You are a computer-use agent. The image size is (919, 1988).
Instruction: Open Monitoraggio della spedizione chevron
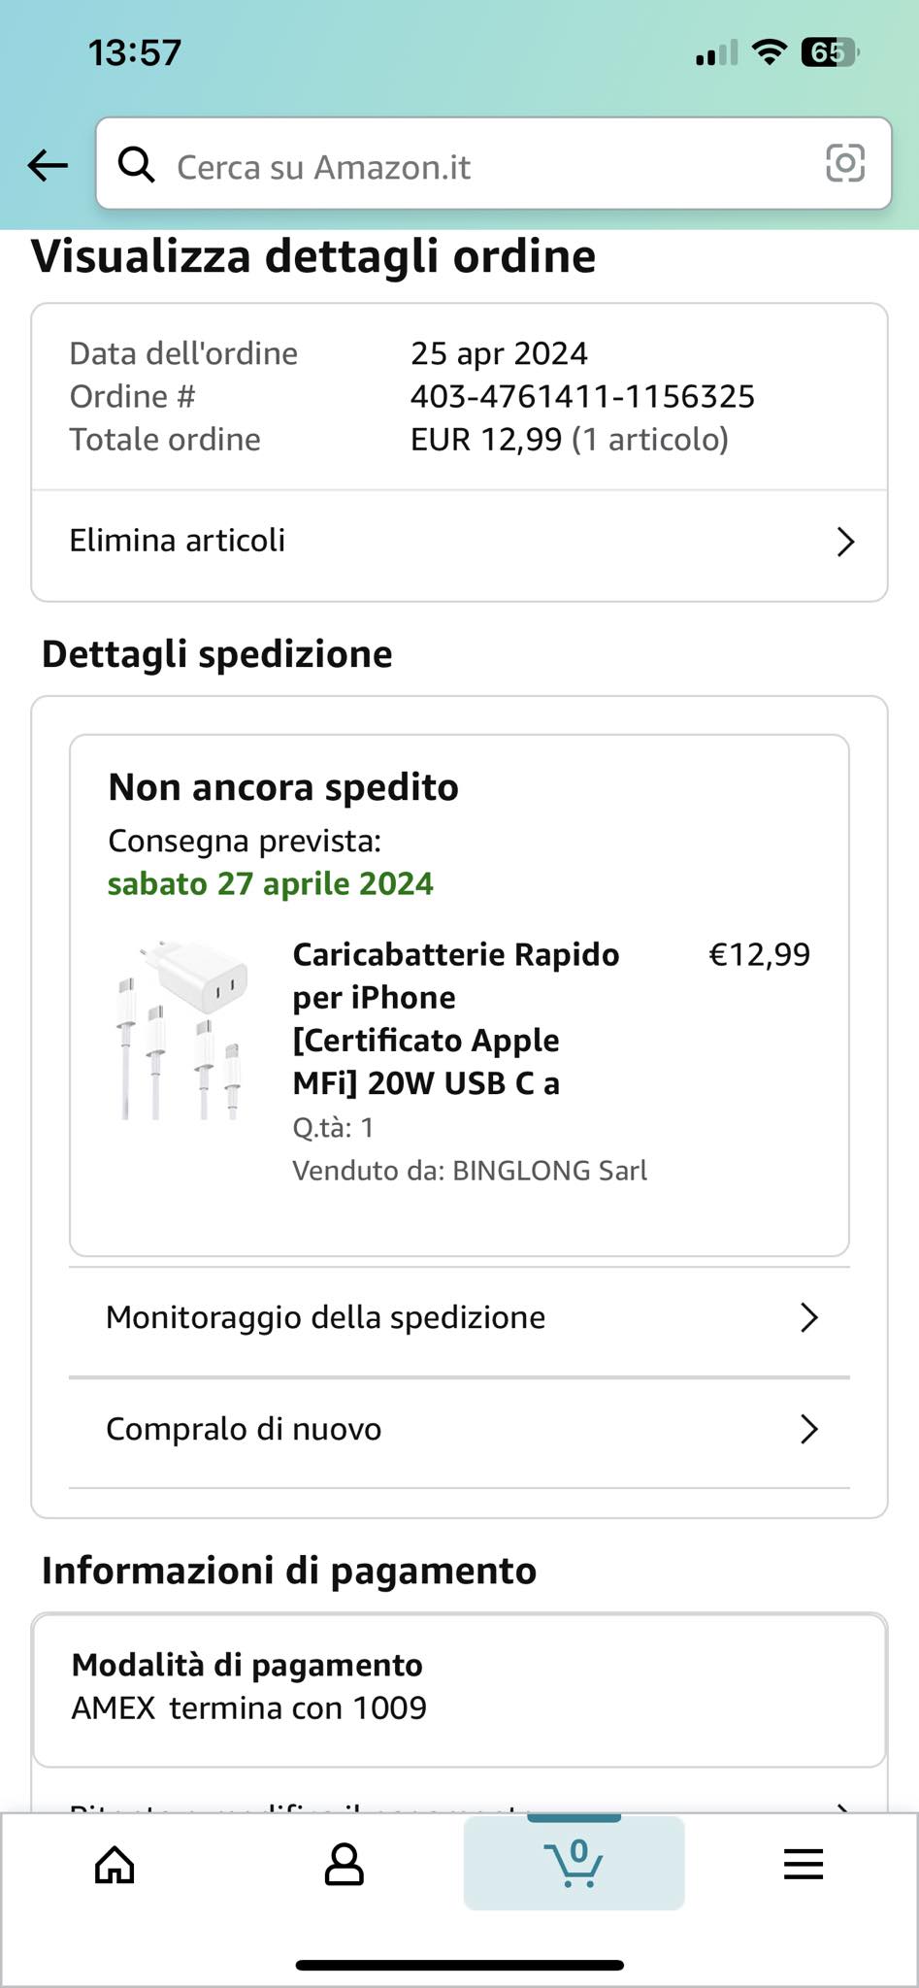(809, 1318)
